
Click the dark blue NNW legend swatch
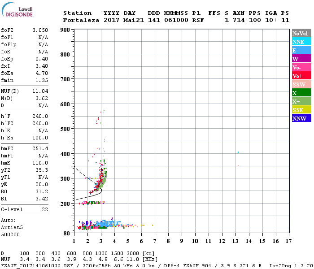301,118
